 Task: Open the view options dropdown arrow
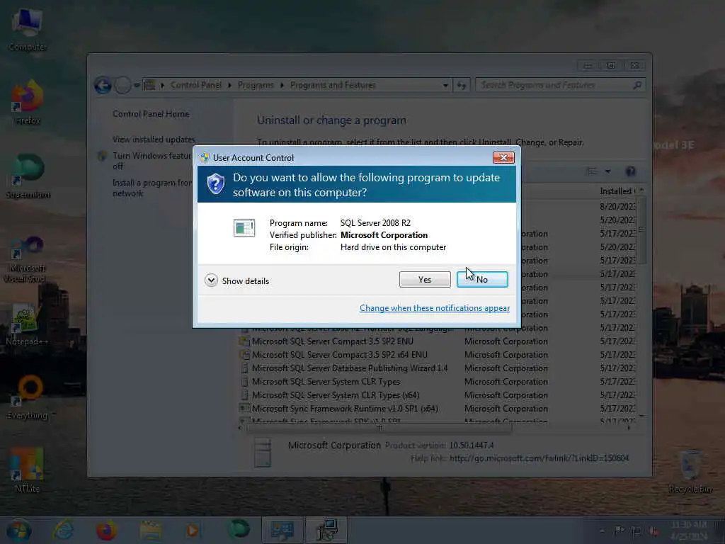tap(607, 171)
